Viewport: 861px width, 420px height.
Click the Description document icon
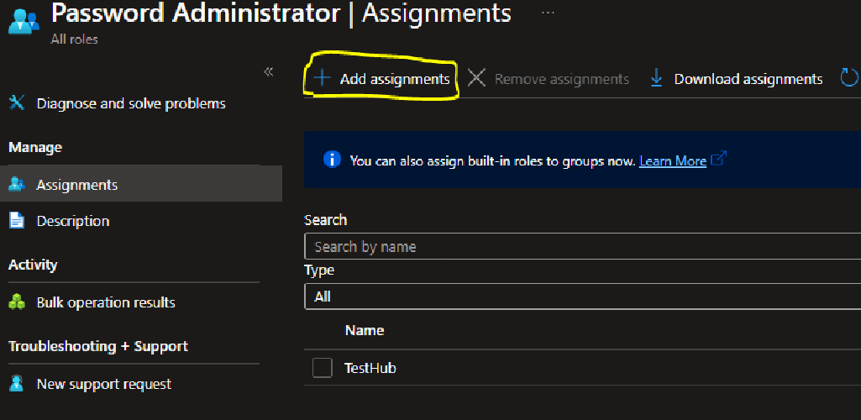(17, 221)
